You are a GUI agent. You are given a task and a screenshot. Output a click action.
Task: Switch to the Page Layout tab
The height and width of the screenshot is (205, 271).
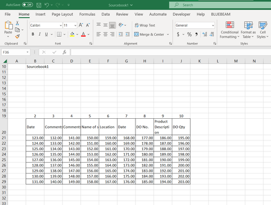[62, 14]
